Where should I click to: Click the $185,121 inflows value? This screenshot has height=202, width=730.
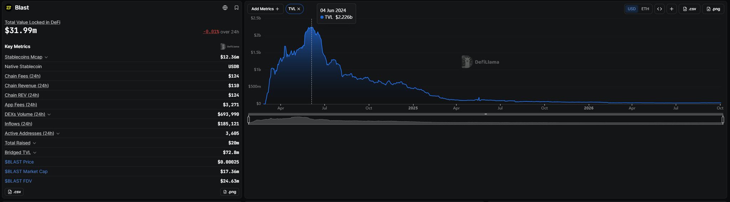[x=228, y=124]
